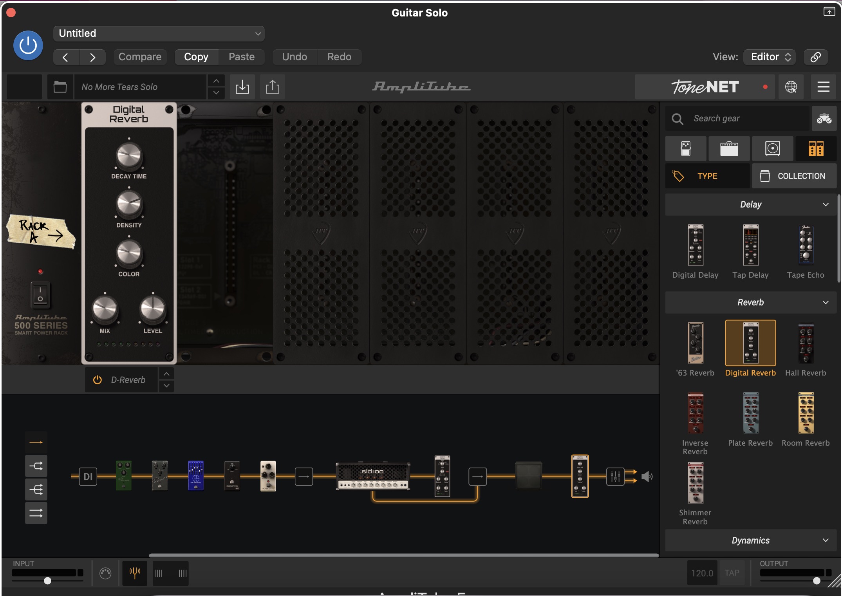The image size is (842, 596).
Task: Step to previous preset with up arrow
Action: (216, 81)
